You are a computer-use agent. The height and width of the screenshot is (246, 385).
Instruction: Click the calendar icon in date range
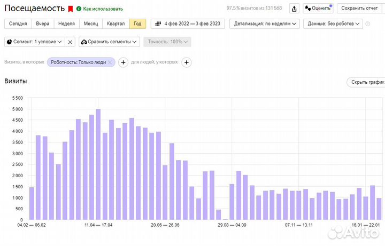click(158, 24)
